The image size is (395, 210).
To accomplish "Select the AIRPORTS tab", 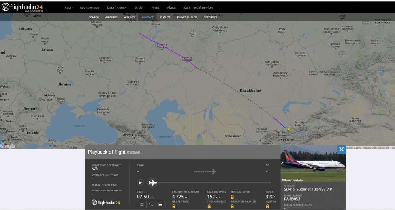I will coord(111,17).
